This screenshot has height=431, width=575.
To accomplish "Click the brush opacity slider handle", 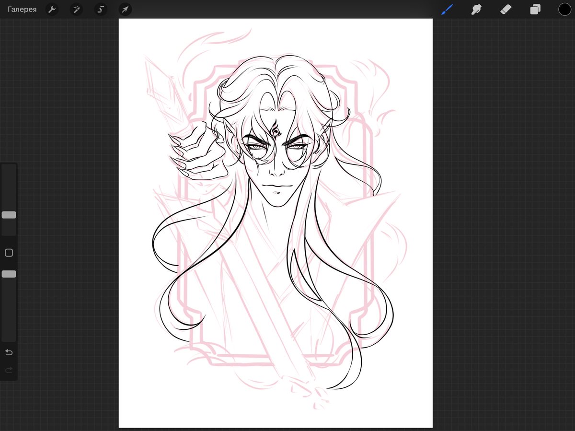I will [9, 274].
